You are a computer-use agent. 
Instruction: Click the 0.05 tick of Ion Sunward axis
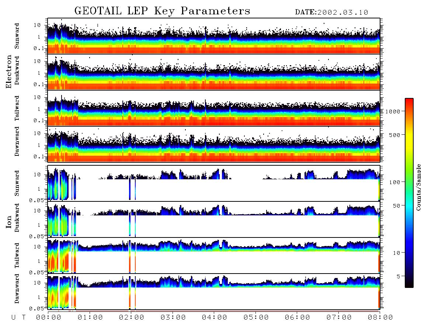coord(36,200)
